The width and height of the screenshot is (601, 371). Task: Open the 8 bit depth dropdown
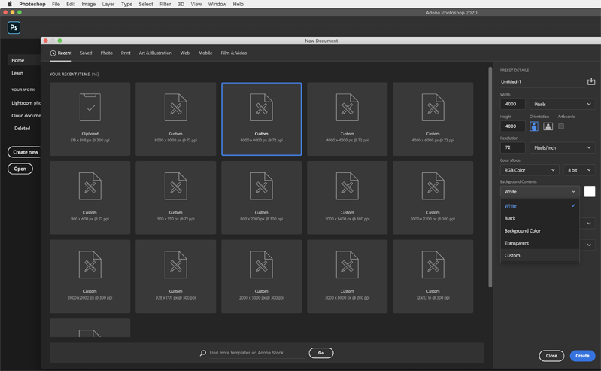coord(578,170)
